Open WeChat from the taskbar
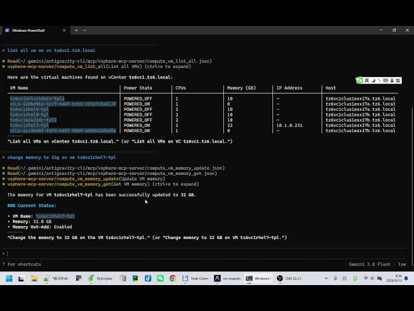 tap(160, 278)
